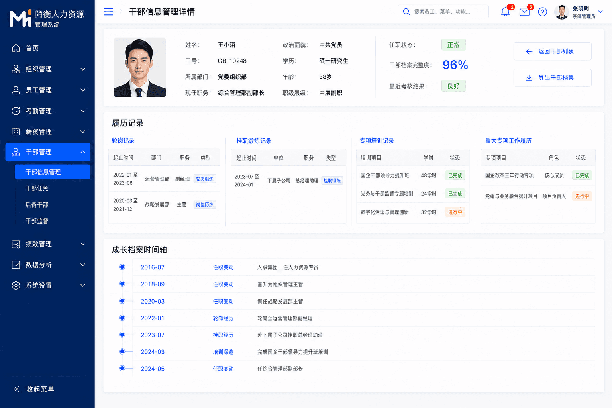612x408 pixels.
Task: Click the 员工管理 person icon
Action: click(x=16, y=90)
